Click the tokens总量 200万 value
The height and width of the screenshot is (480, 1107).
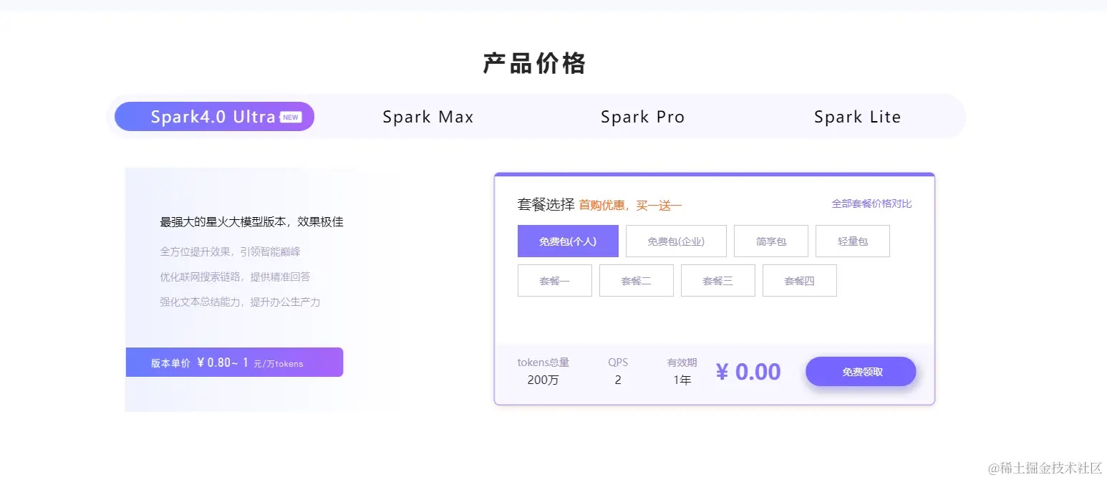click(543, 380)
